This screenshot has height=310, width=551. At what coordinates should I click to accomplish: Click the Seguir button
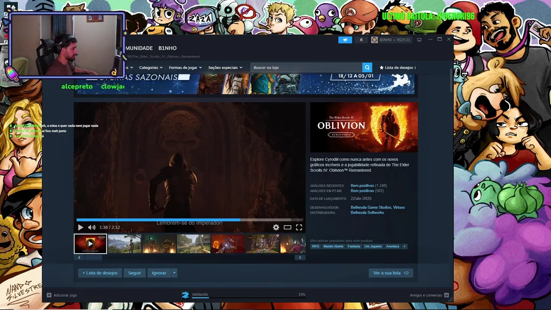[x=134, y=273]
